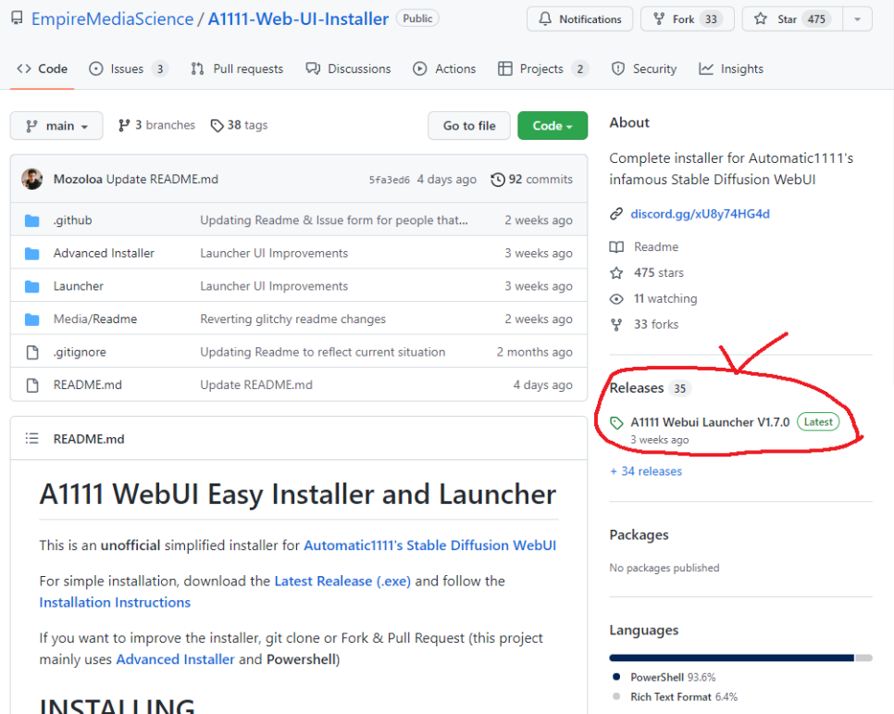Open the Pull requests tab
The height and width of the screenshot is (714, 894).
(237, 69)
